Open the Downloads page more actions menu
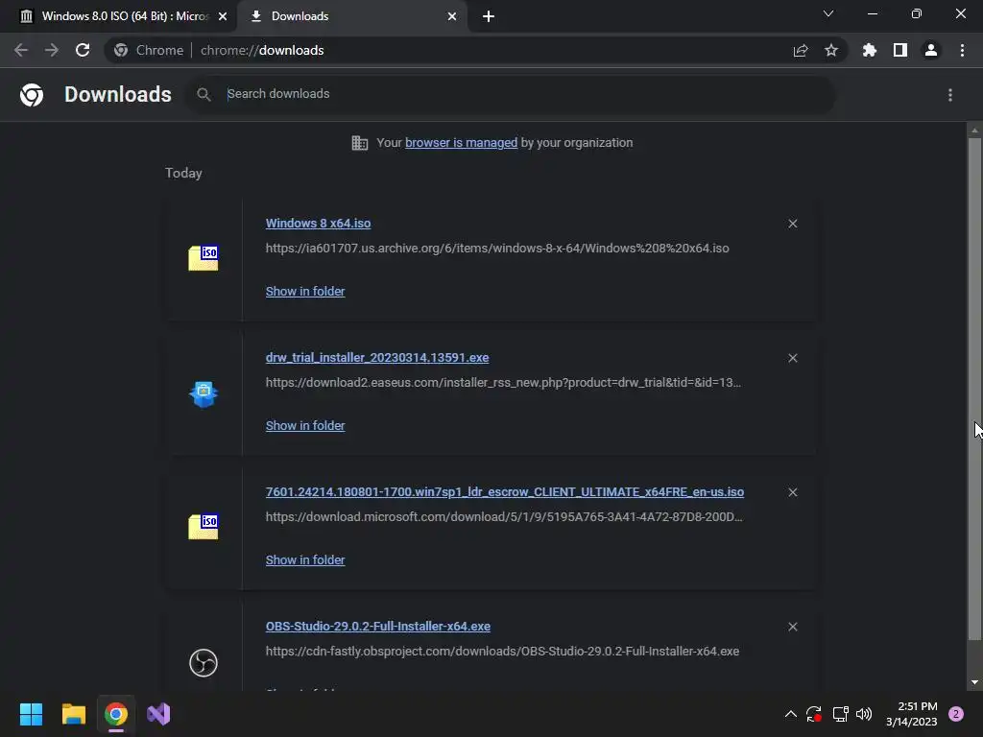Image resolution: width=983 pixels, height=737 pixels. pyautogui.click(x=950, y=95)
